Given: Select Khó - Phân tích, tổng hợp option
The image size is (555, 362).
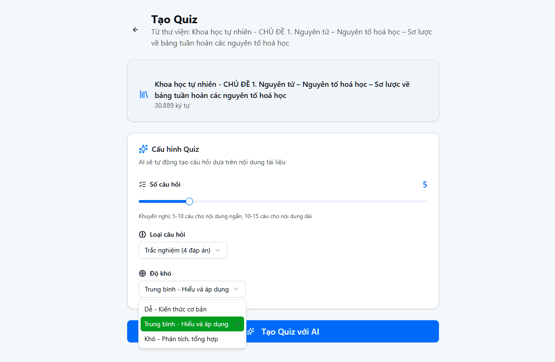Looking at the screenshot, I should click(182, 339).
